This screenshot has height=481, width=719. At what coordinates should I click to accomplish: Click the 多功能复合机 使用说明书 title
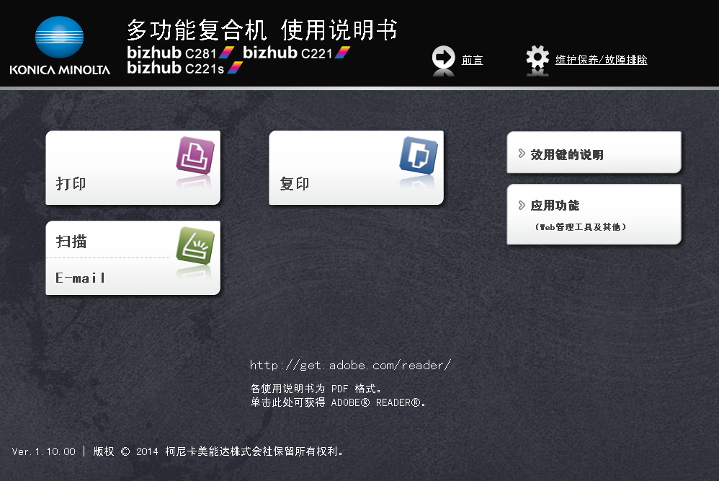coord(262,30)
